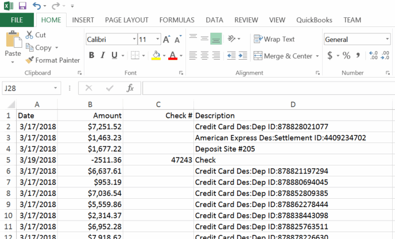Click the yellow Fill Color swatch
395x239 pixels.
156,56
